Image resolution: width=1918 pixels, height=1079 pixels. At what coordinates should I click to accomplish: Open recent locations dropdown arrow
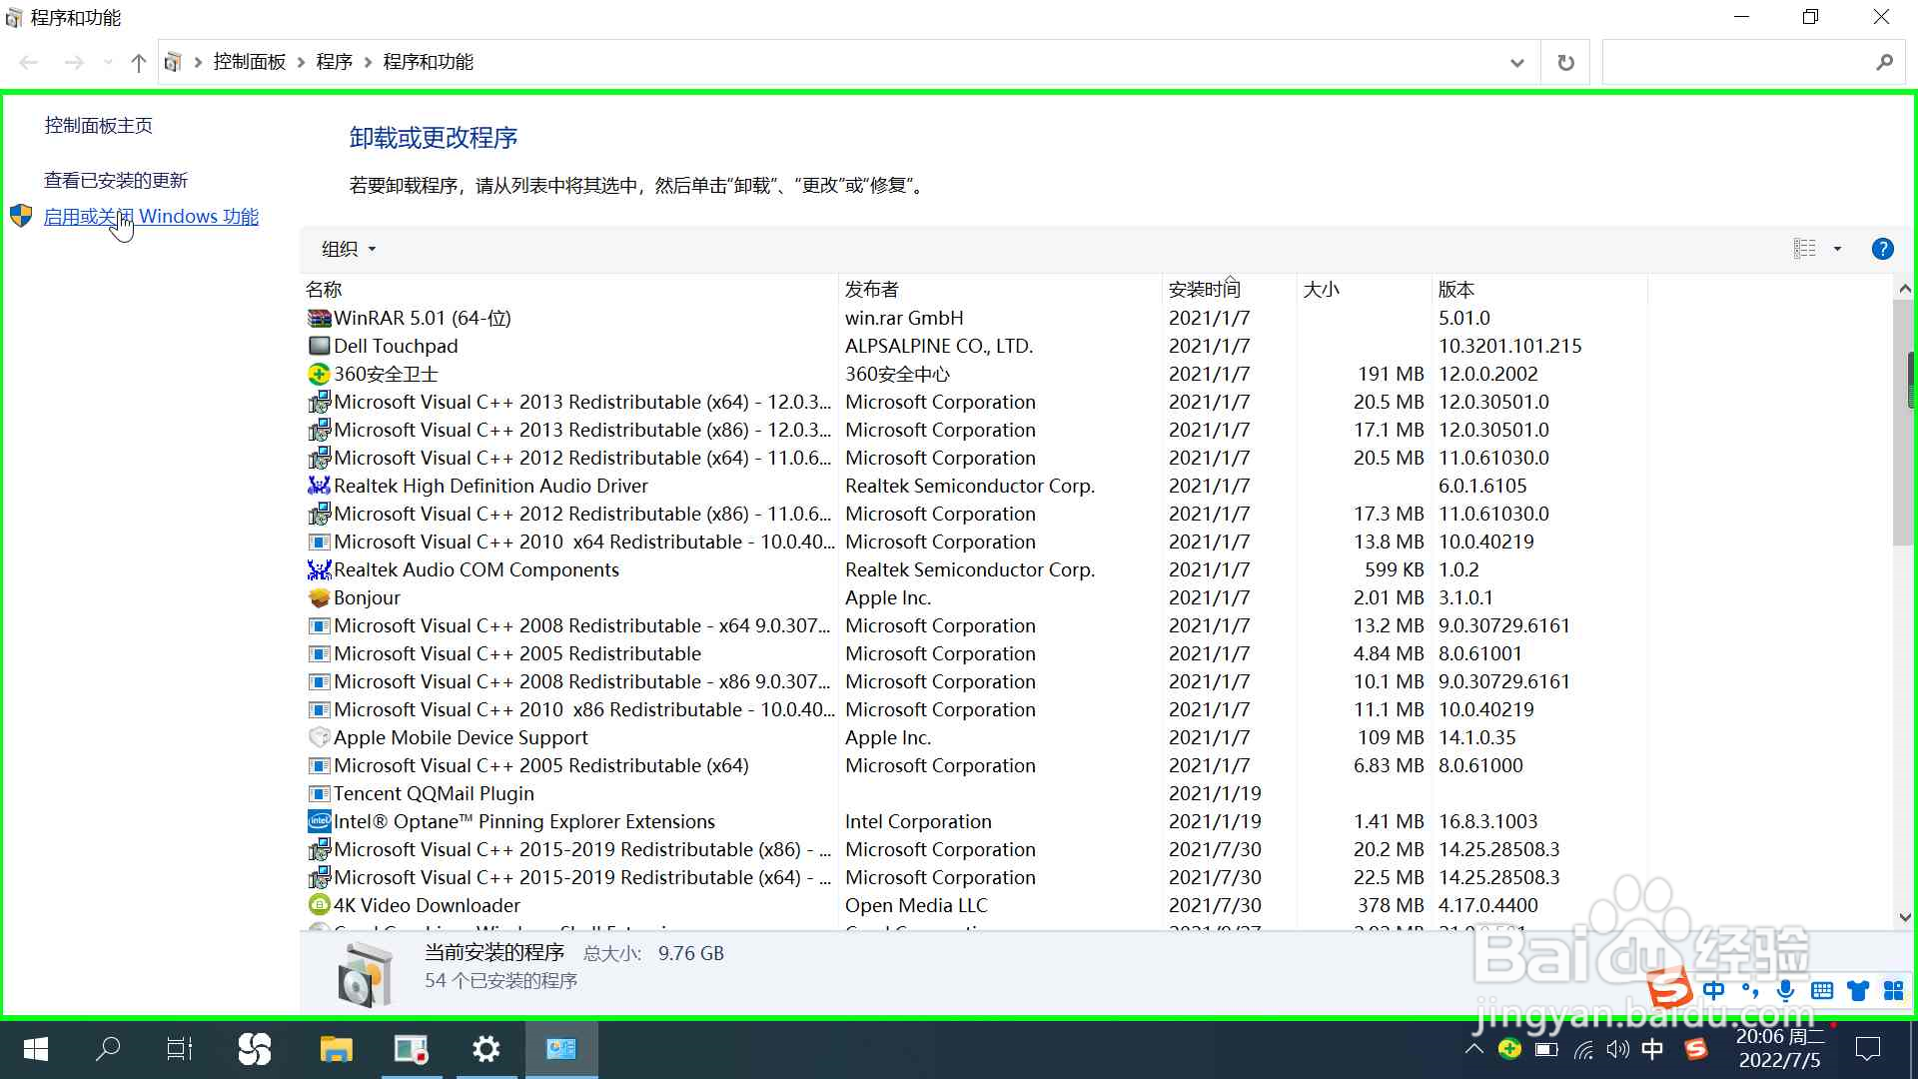[x=108, y=62]
